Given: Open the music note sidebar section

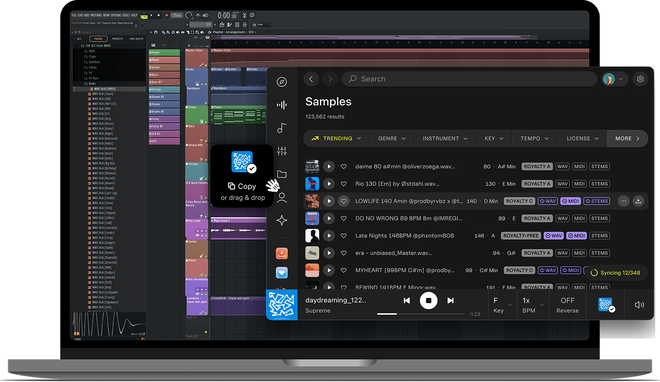Looking at the screenshot, I should click(282, 128).
